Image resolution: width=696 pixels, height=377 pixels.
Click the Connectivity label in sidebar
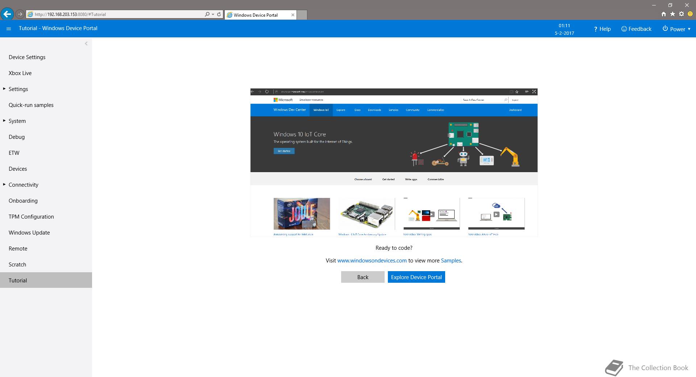click(24, 185)
